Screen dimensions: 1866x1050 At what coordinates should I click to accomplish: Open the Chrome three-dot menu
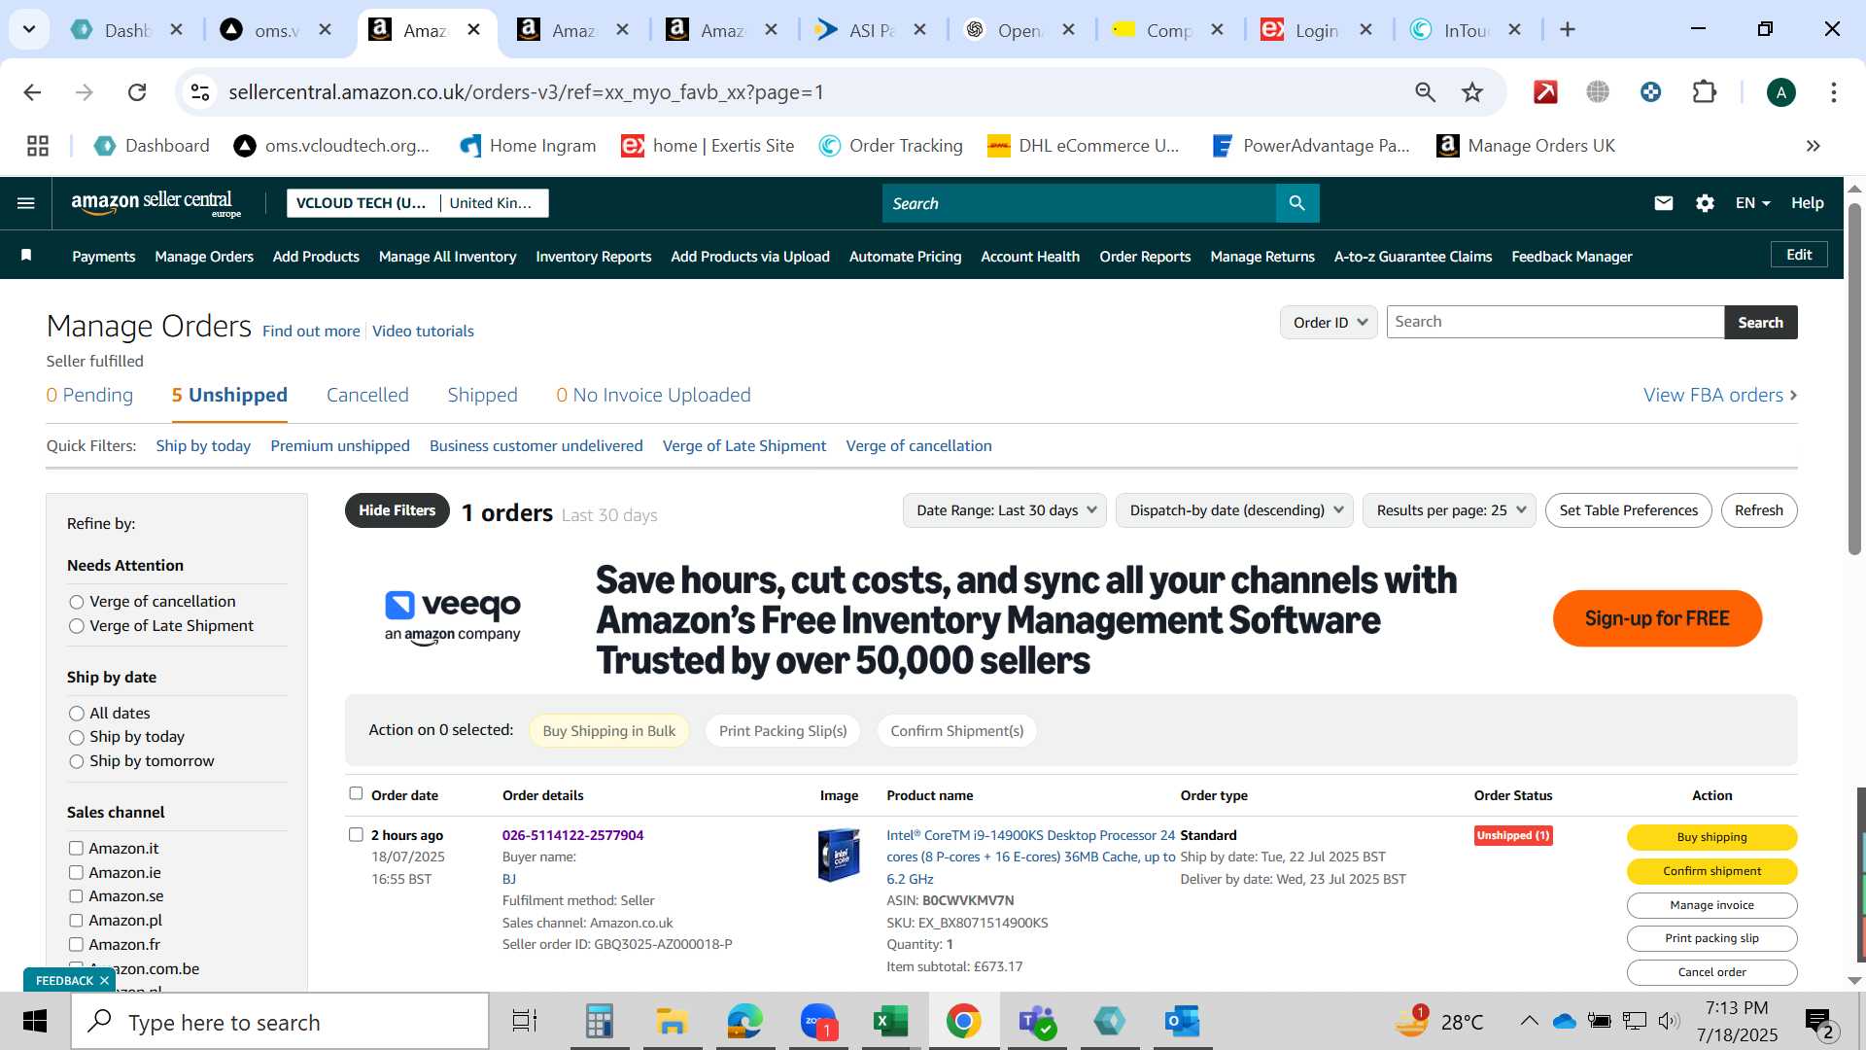pyautogui.click(x=1834, y=92)
